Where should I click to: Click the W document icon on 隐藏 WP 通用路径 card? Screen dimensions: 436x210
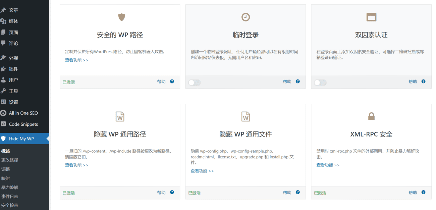[x=120, y=116]
